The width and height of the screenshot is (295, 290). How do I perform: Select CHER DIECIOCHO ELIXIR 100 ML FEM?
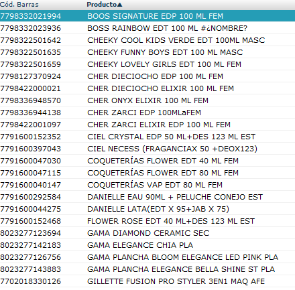tap(147, 88)
